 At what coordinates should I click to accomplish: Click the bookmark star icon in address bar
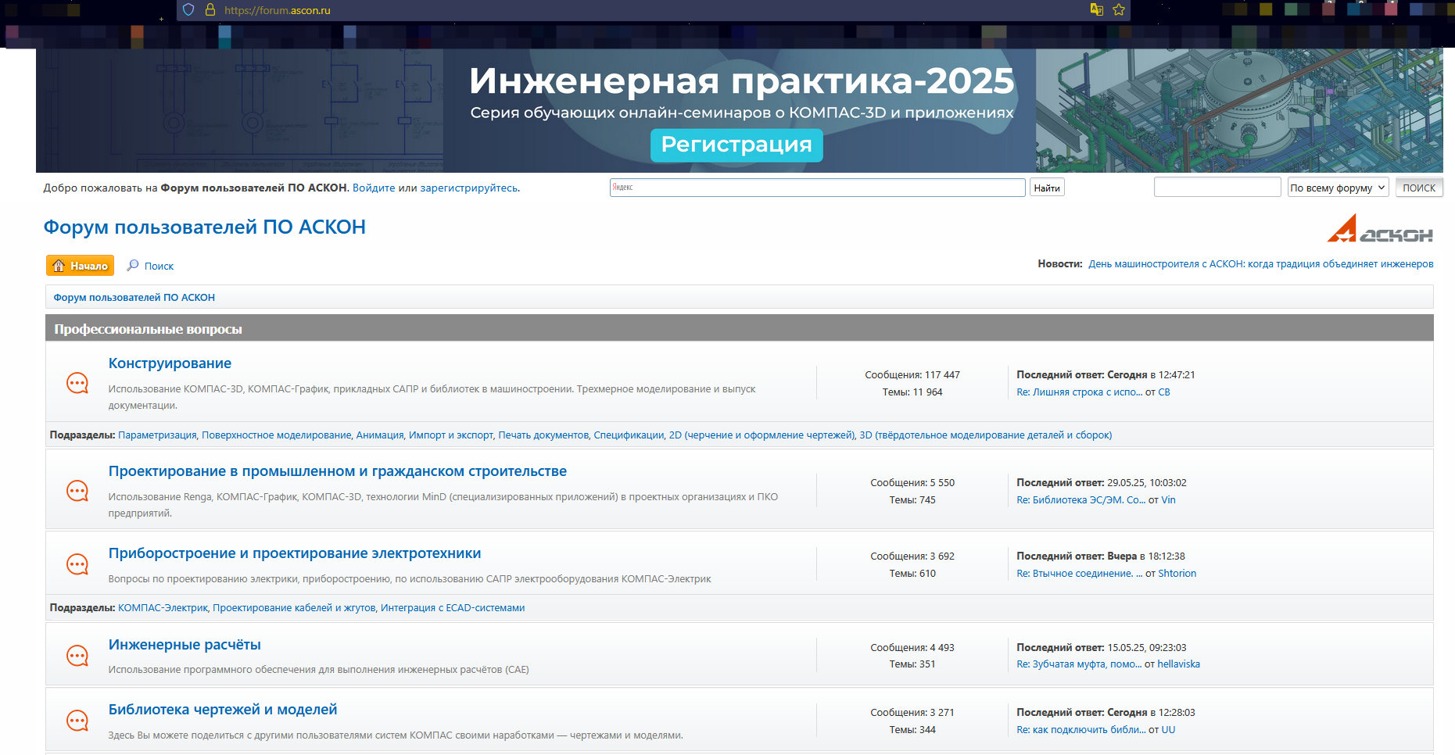1119,10
